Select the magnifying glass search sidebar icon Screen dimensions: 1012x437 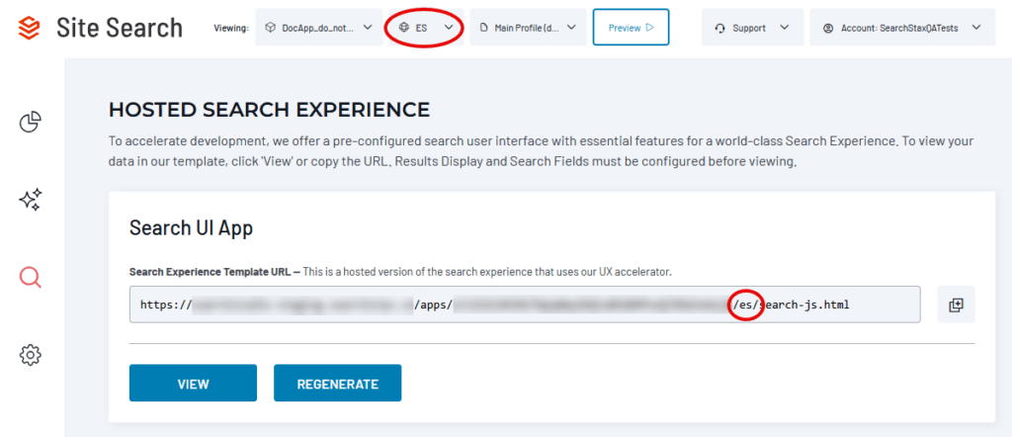31,278
